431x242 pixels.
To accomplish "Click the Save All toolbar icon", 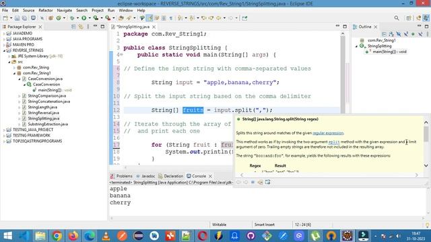I will coord(24,18).
